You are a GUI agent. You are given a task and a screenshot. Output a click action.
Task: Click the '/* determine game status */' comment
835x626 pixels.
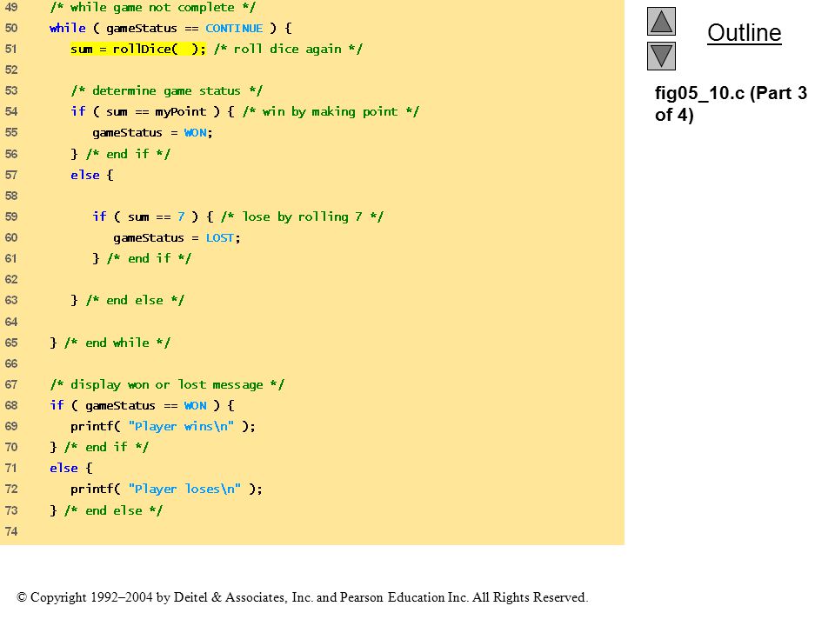(167, 91)
